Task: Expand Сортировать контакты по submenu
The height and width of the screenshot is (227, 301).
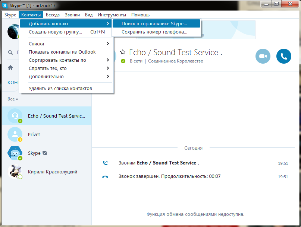Action: point(66,60)
